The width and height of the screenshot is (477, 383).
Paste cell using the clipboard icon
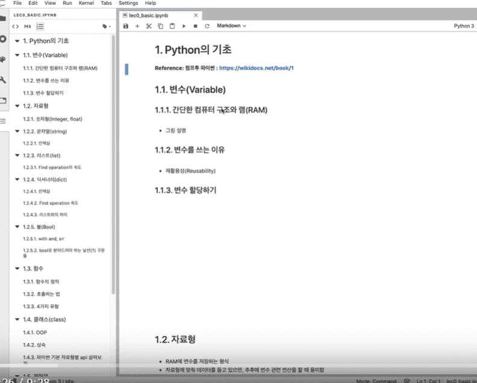point(172,26)
